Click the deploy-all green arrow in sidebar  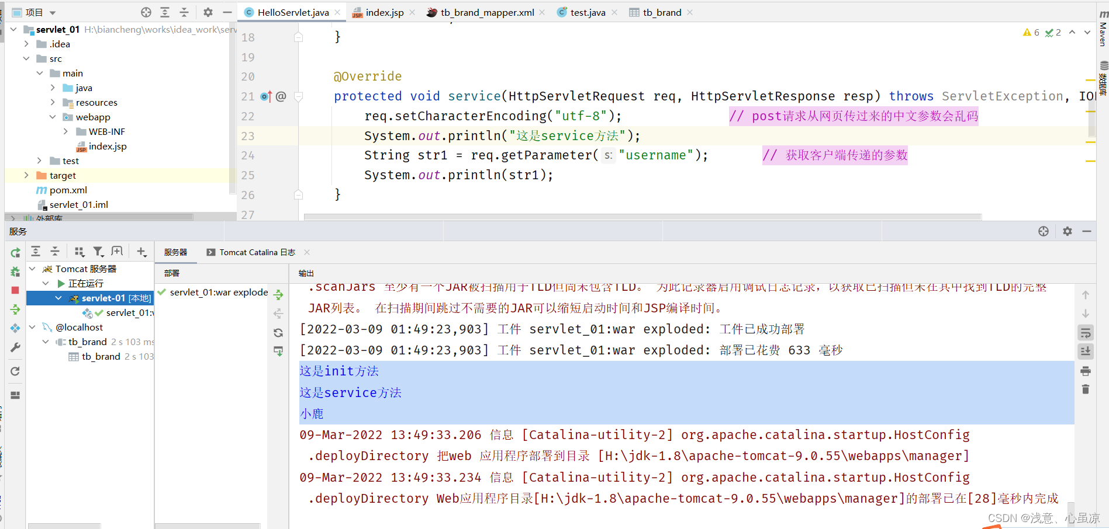coord(15,309)
